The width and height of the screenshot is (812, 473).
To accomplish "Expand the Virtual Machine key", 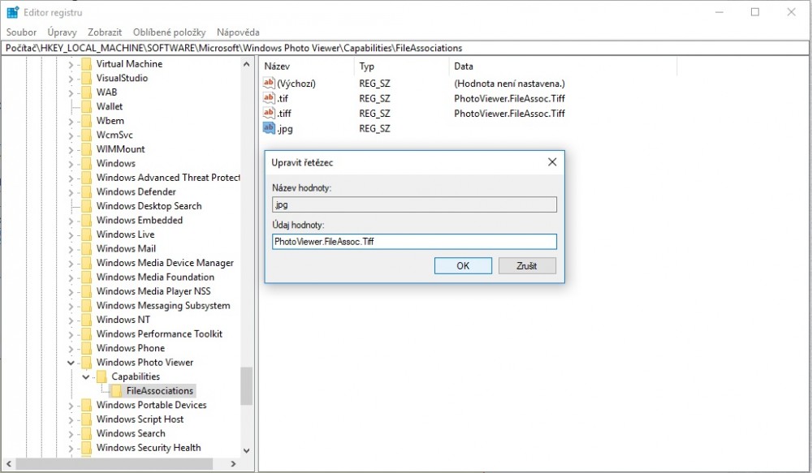I will point(71,64).
